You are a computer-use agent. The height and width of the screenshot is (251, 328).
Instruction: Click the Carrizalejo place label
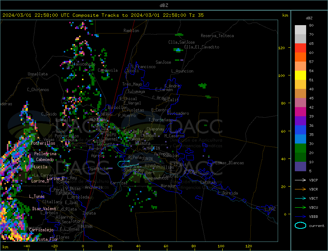click(x=42, y=230)
